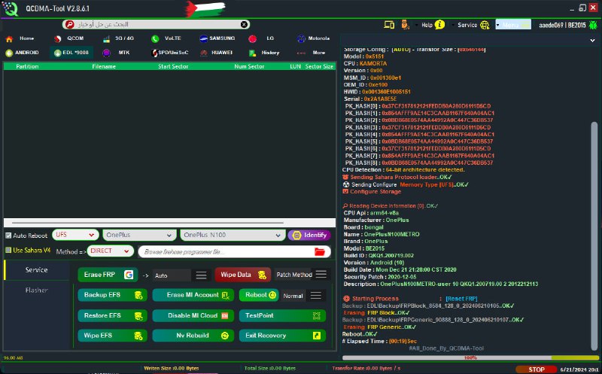Click the Google icon on Erase FRP
602x374 pixels.
click(129, 275)
